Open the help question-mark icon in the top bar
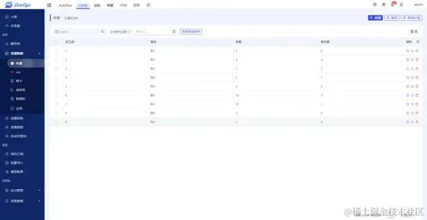This screenshot has width=427, height=220. (x=375, y=4)
